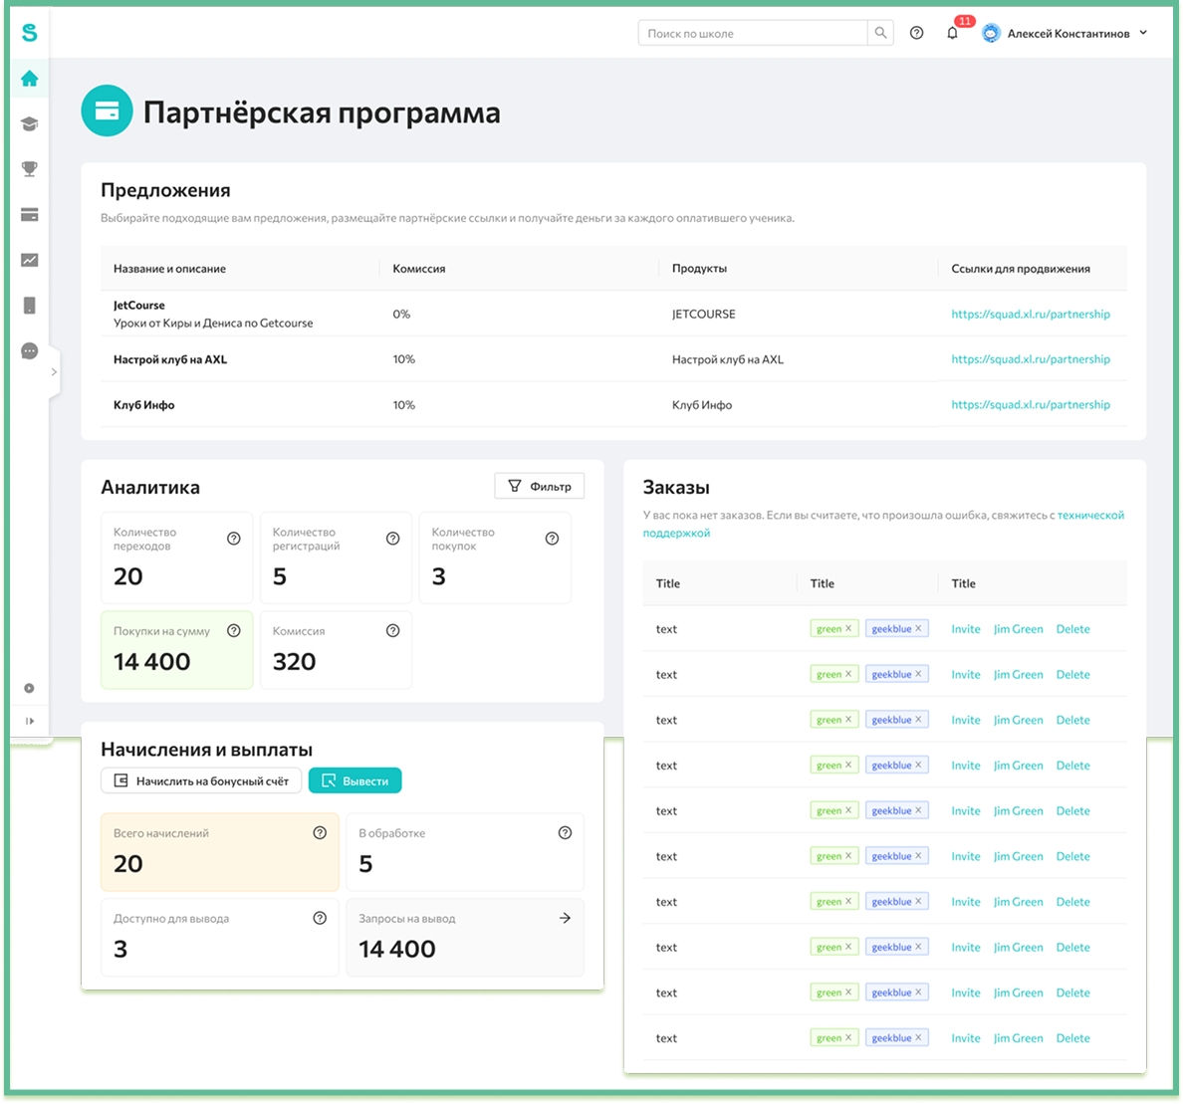Click the Вывести button

click(355, 781)
